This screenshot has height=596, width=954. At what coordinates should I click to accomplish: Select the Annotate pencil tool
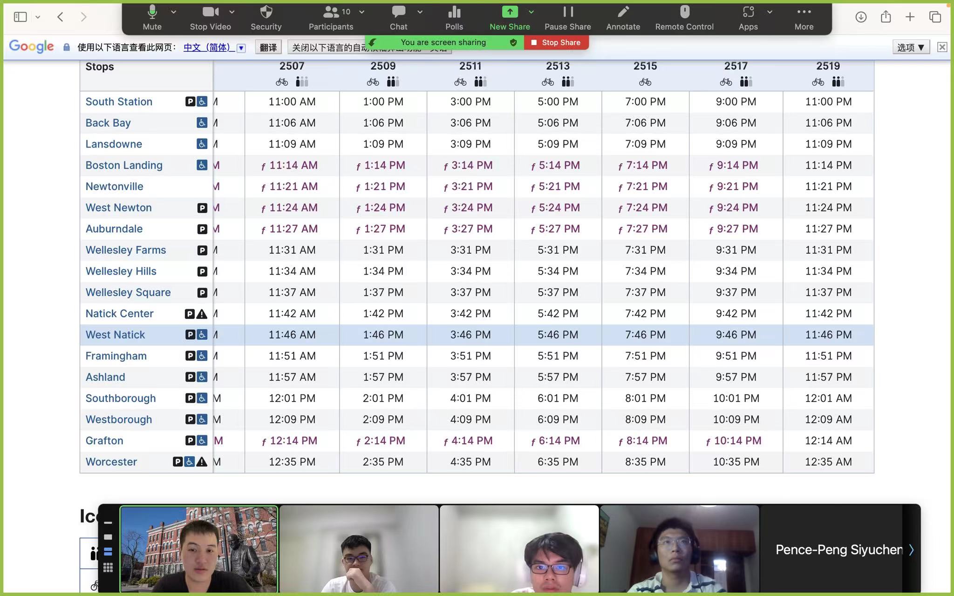click(x=623, y=13)
